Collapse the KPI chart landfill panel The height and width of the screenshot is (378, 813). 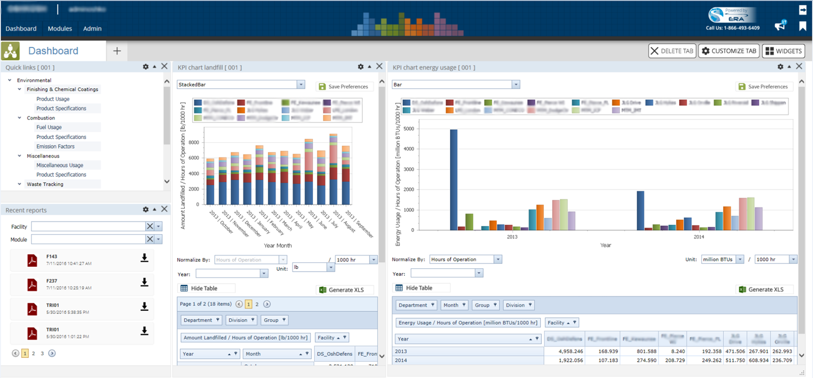[370, 66]
